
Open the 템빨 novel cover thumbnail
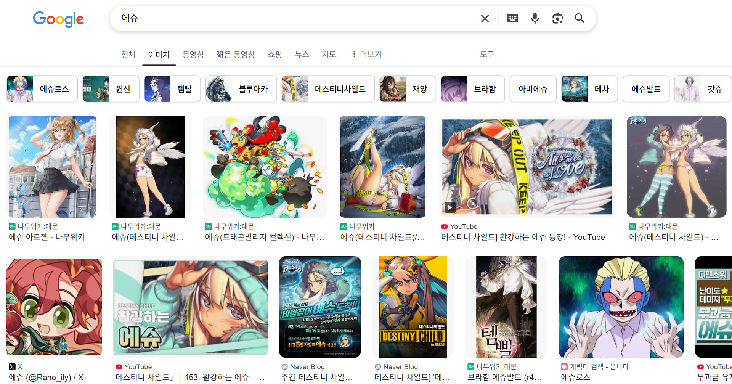pyautogui.click(x=506, y=307)
